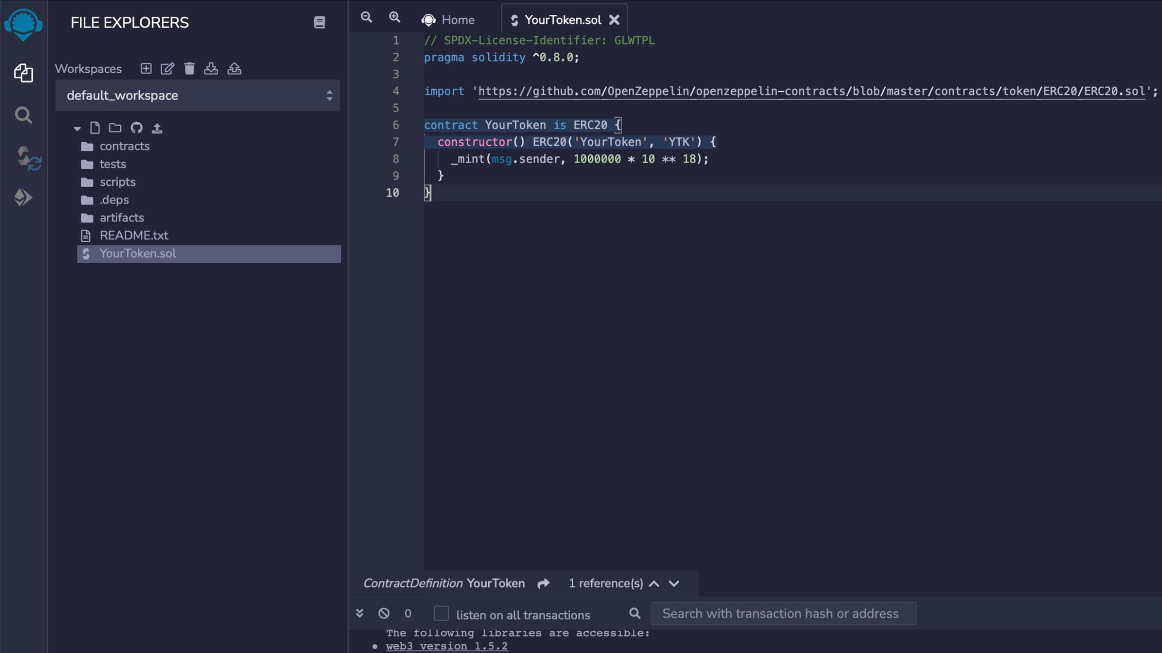Click the delete workspace trash icon
1162x653 pixels.
point(189,69)
